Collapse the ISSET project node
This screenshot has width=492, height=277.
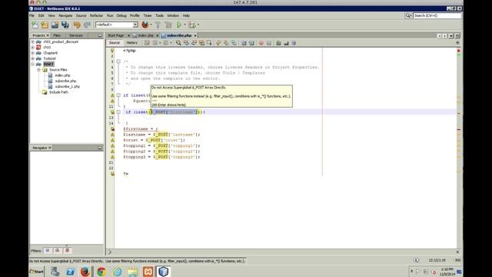32,64
